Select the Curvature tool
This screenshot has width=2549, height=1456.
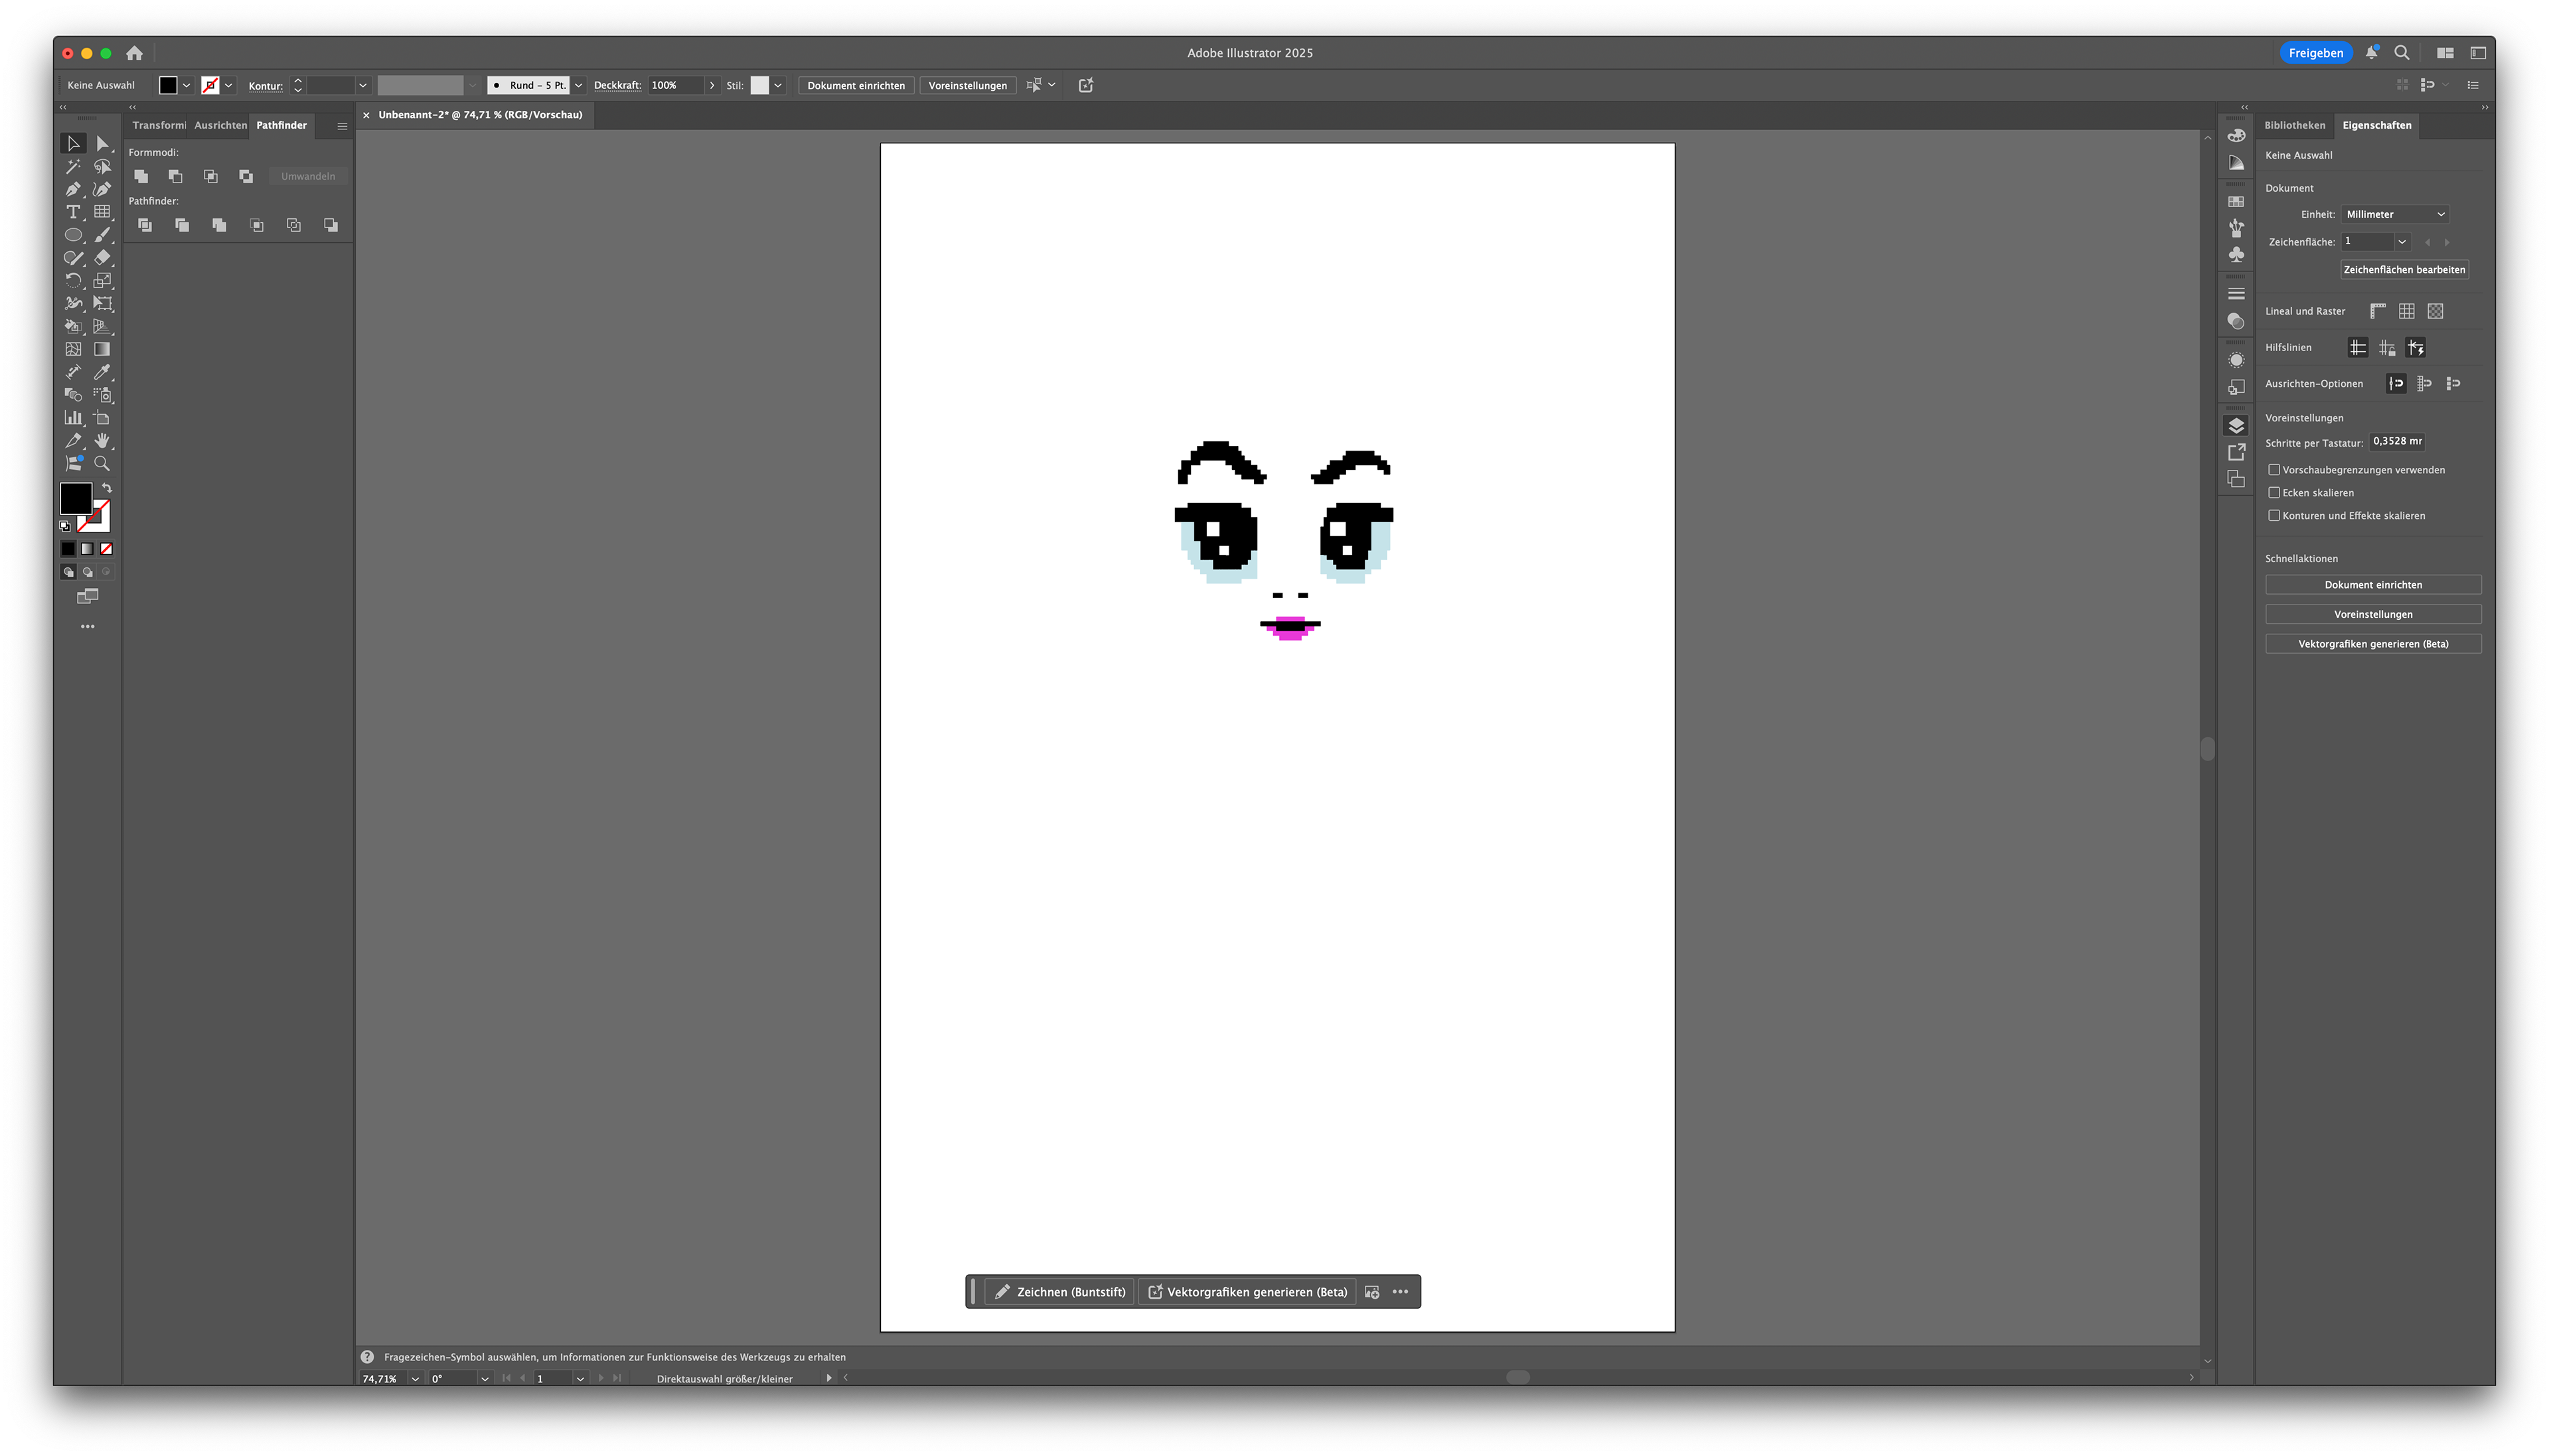(102, 189)
